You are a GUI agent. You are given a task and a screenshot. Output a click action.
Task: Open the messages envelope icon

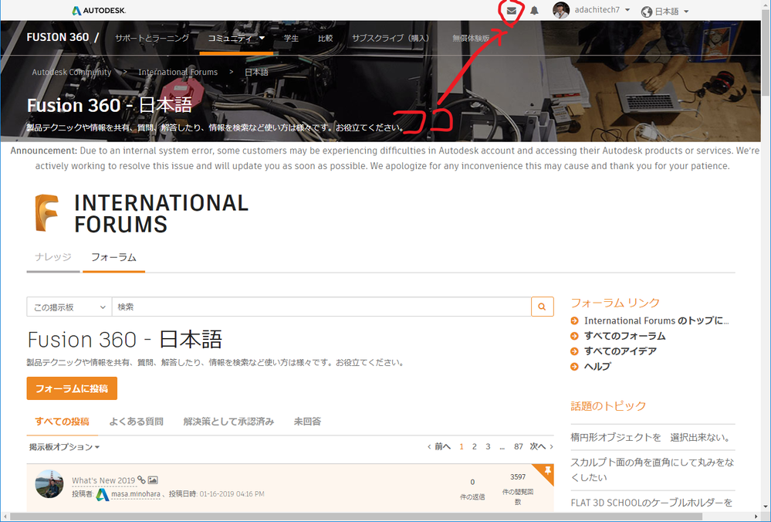512,10
